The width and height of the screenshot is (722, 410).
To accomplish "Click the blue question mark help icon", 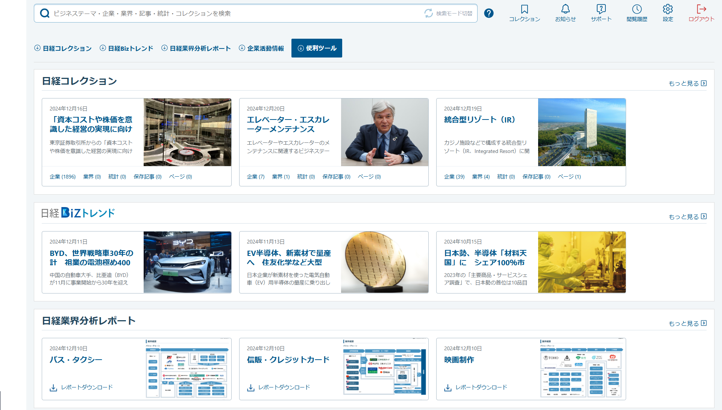I will coord(488,14).
